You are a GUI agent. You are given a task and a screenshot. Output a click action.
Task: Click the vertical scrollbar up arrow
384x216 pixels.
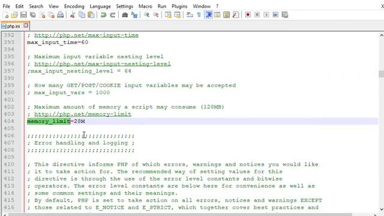(x=382, y=35)
